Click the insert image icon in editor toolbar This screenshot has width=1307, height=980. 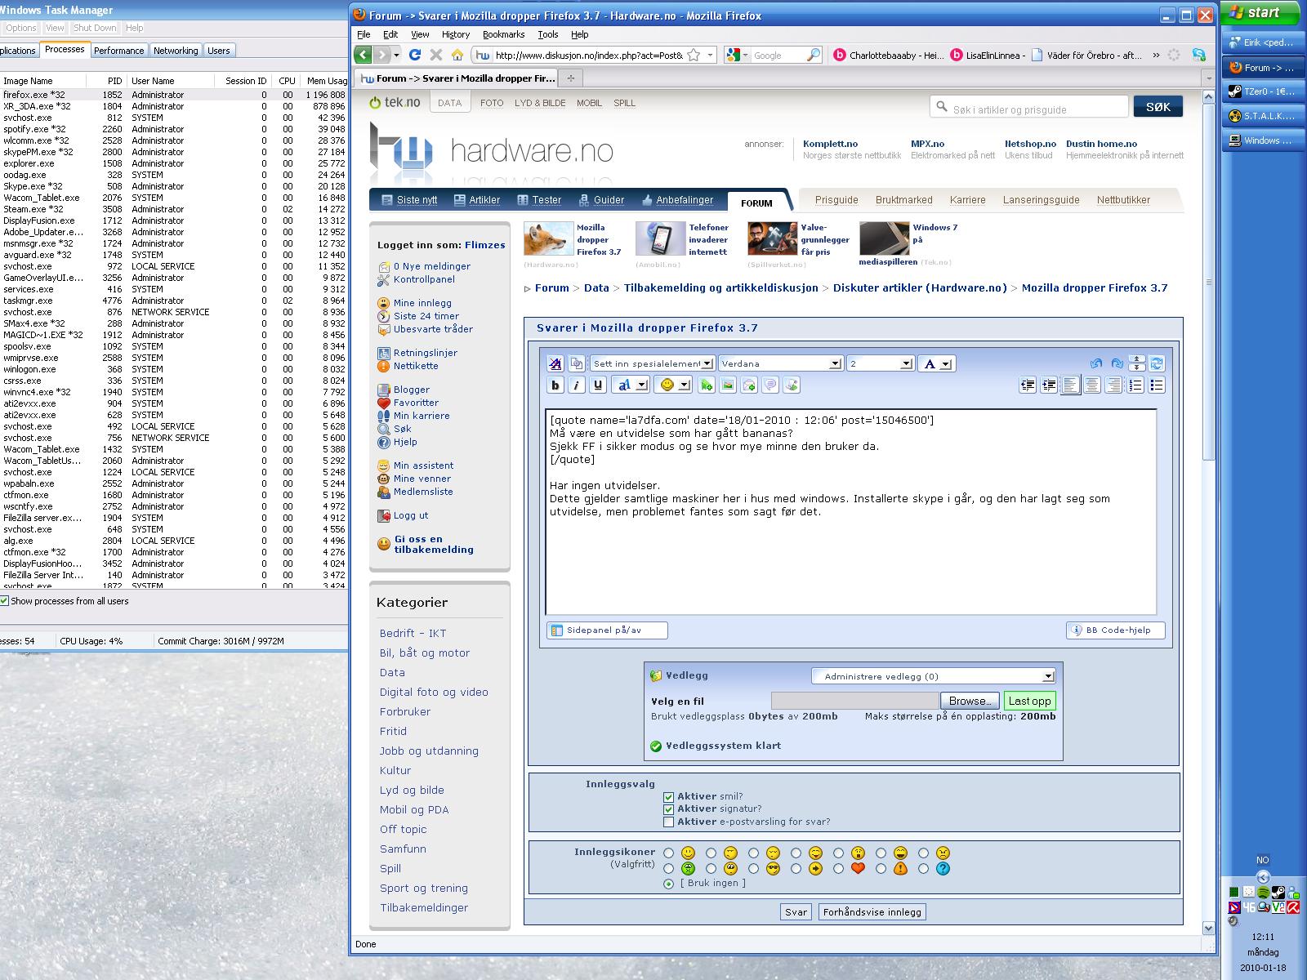(x=728, y=385)
